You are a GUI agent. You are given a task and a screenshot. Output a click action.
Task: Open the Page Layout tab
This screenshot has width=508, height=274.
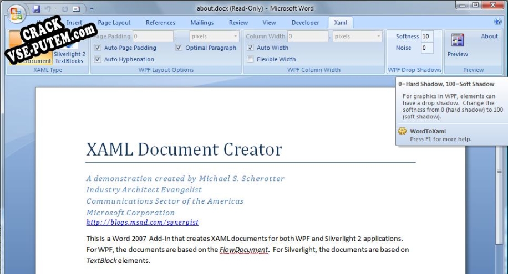click(114, 23)
